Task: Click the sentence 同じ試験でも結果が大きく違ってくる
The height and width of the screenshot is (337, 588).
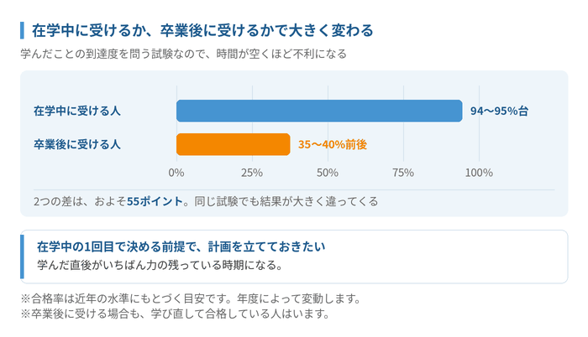Action: pos(286,201)
